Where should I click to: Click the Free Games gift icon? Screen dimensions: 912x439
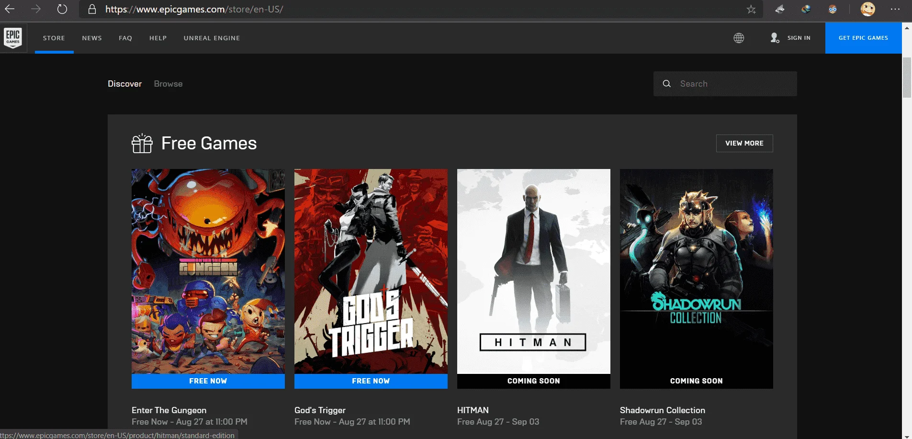pyautogui.click(x=142, y=143)
